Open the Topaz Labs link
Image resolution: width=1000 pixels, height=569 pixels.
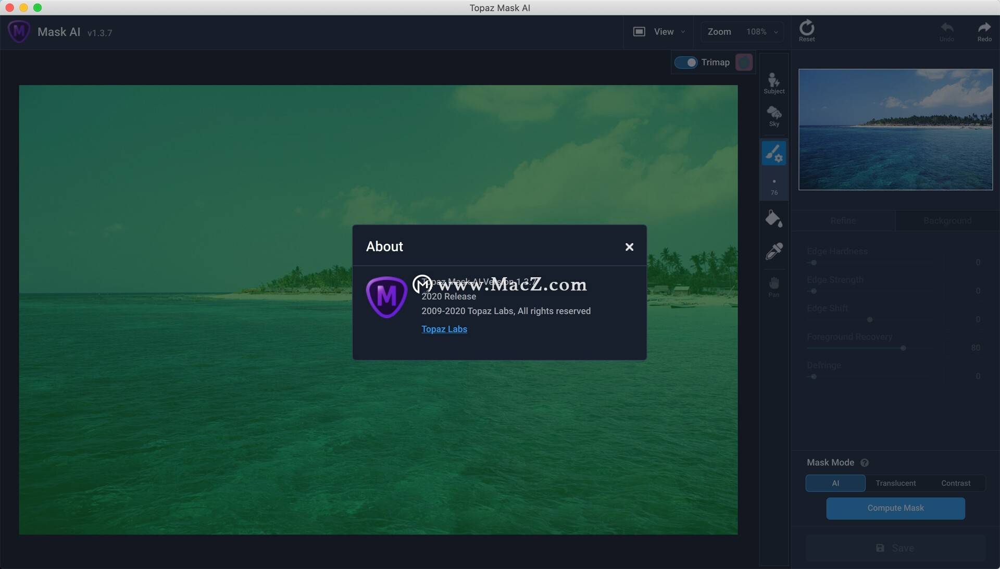[x=444, y=329]
